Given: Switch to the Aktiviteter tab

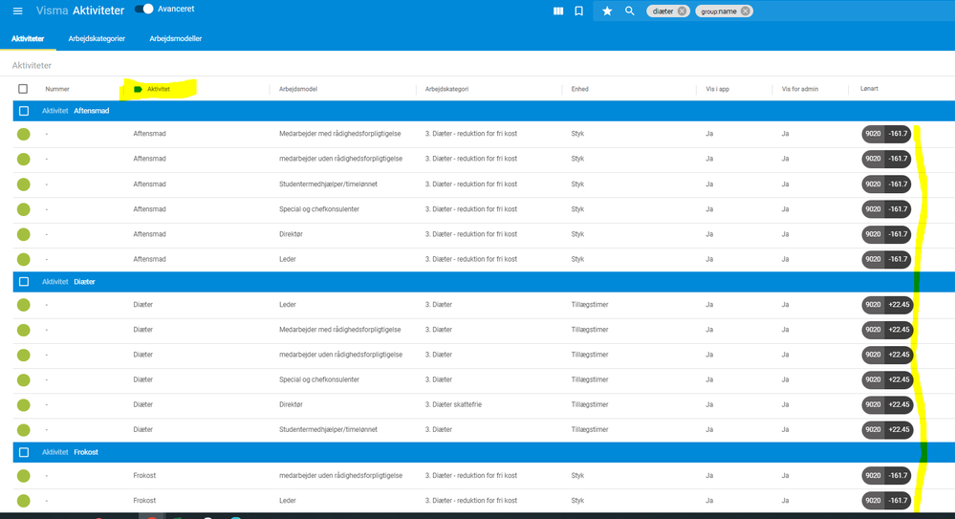Looking at the screenshot, I should 28,38.
